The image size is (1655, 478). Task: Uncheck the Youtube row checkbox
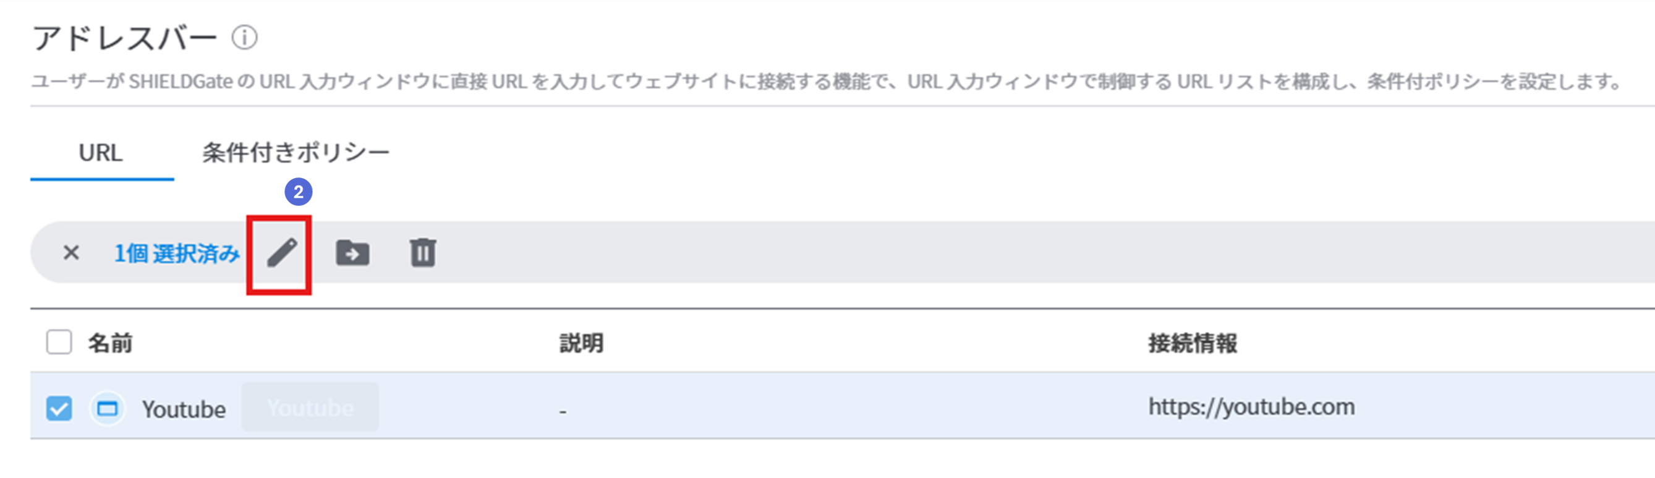[59, 409]
